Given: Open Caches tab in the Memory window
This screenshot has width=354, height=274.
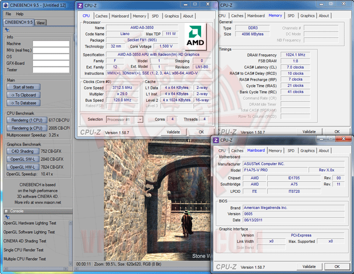Looking at the screenshot, I should [x=237, y=16].
